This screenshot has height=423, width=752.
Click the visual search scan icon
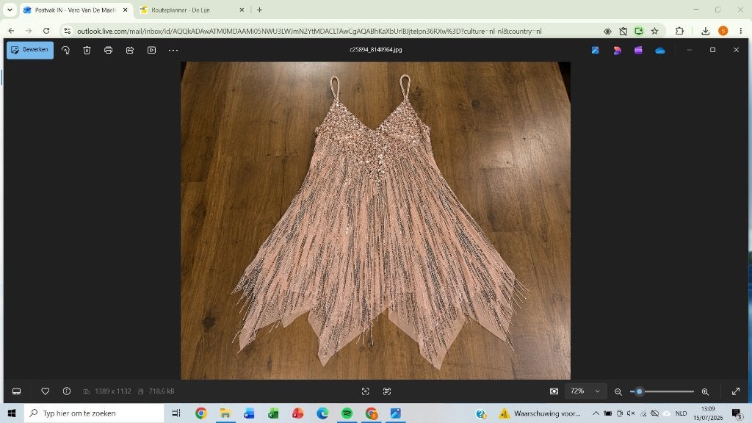366,391
